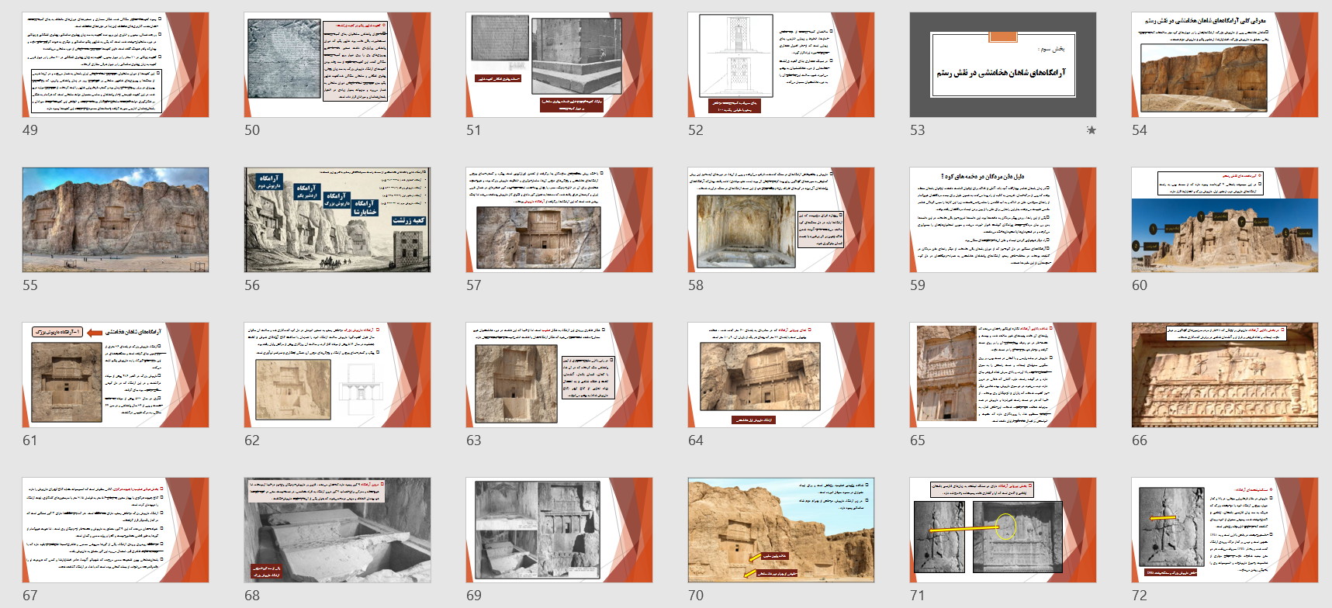Select the gray section title slide 53
This screenshot has height=608, width=1332.
pos(1003,65)
